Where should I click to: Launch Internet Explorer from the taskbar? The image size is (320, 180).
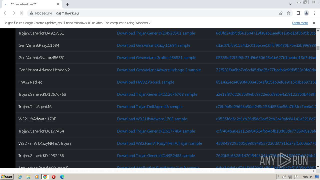(x=20, y=177)
